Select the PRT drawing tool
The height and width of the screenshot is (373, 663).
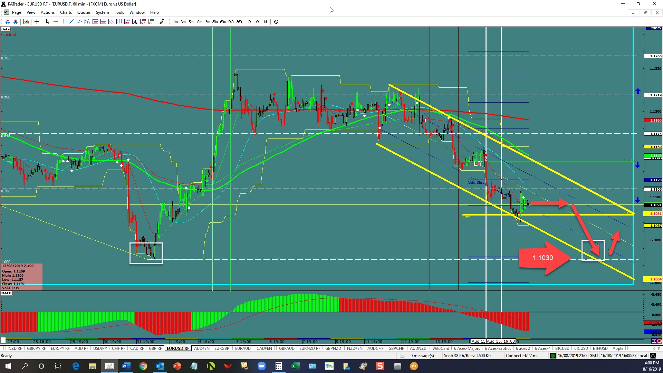[143, 22]
